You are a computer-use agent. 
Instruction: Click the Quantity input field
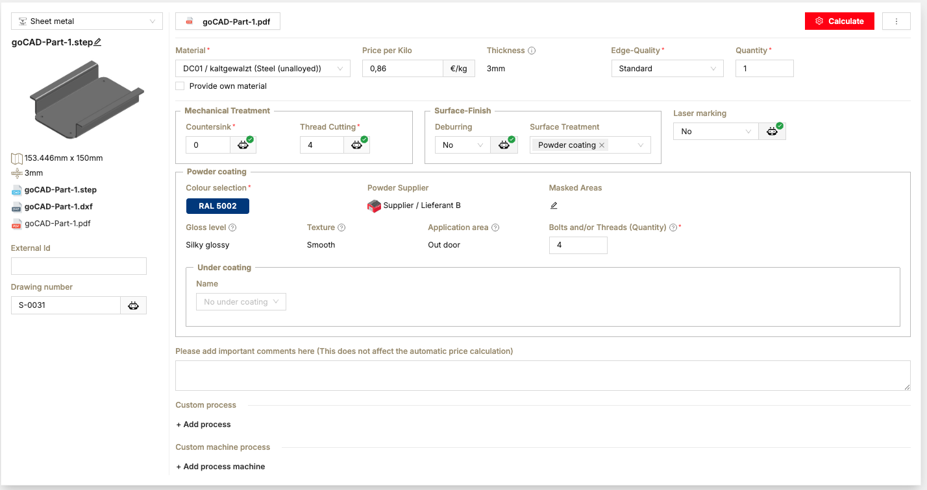[x=765, y=69]
